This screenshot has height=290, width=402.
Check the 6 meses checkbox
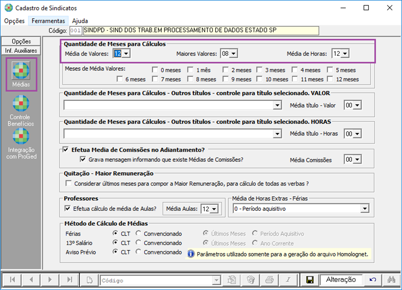click(x=119, y=79)
